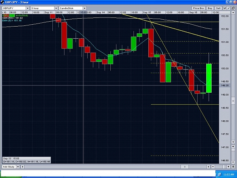Click the 152.00 price axis label
237x178 pixels.
tap(225, 16)
